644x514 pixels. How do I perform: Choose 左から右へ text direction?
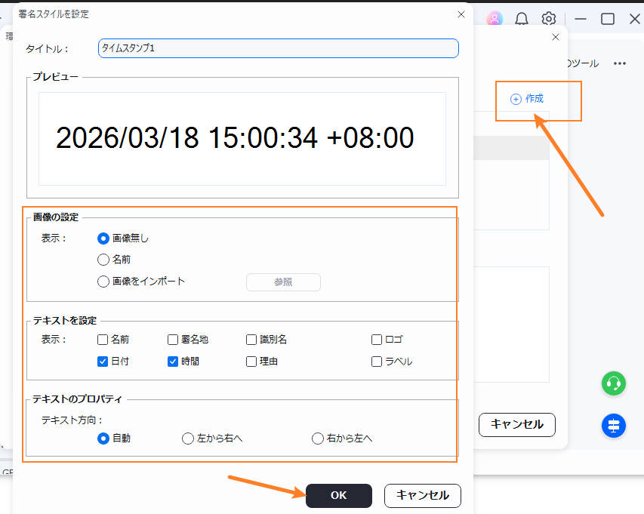188,439
